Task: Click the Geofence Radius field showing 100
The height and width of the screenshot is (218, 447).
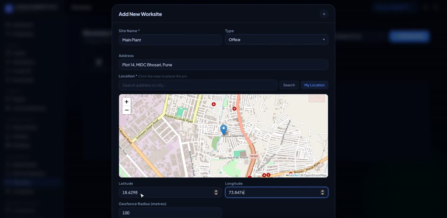Action: pyautogui.click(x=170, y=213)
